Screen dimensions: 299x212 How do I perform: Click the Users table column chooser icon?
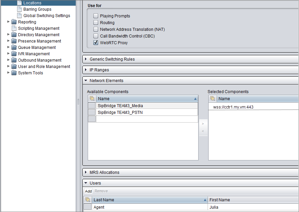88,200
